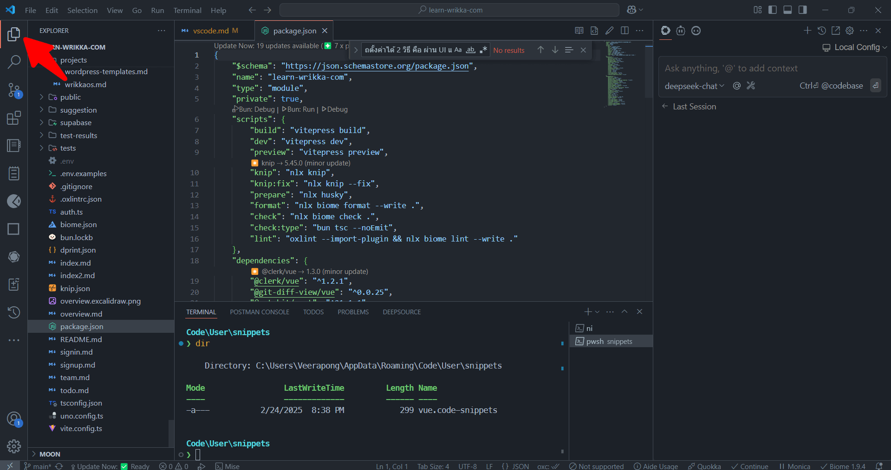Click the Last Session link
The height and width of the screenshot is (470, 891).
point(694,107)
